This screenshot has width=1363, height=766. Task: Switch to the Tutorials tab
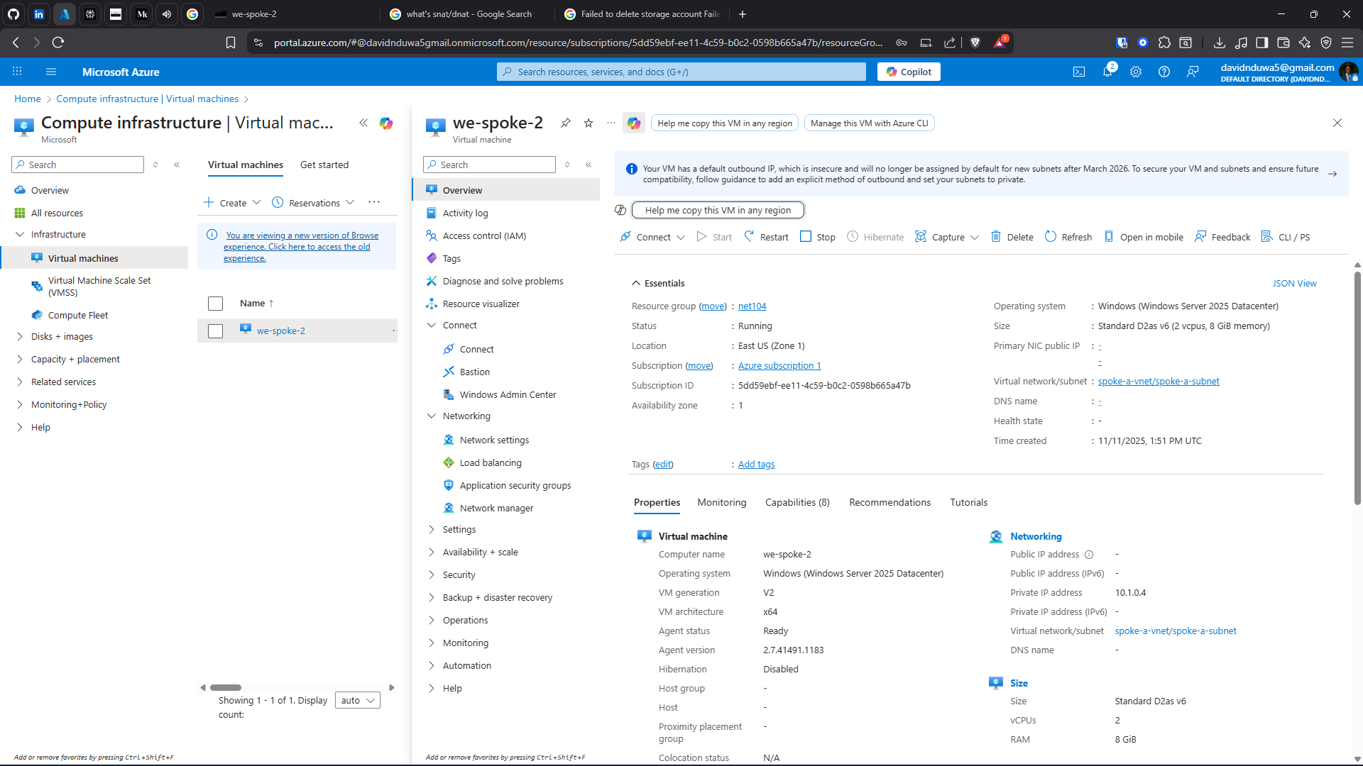tap(968, 502)
